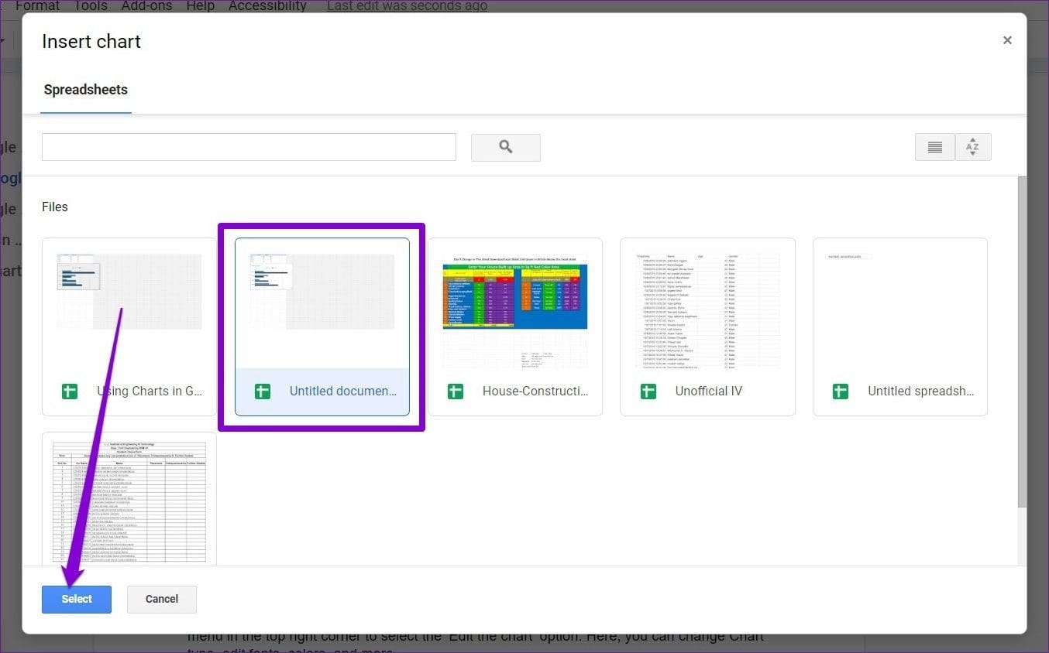The height and width of the screenshot is (653, 1049).
Task: Open the Add-ons menu in Docs
Action: coord(147,6)
